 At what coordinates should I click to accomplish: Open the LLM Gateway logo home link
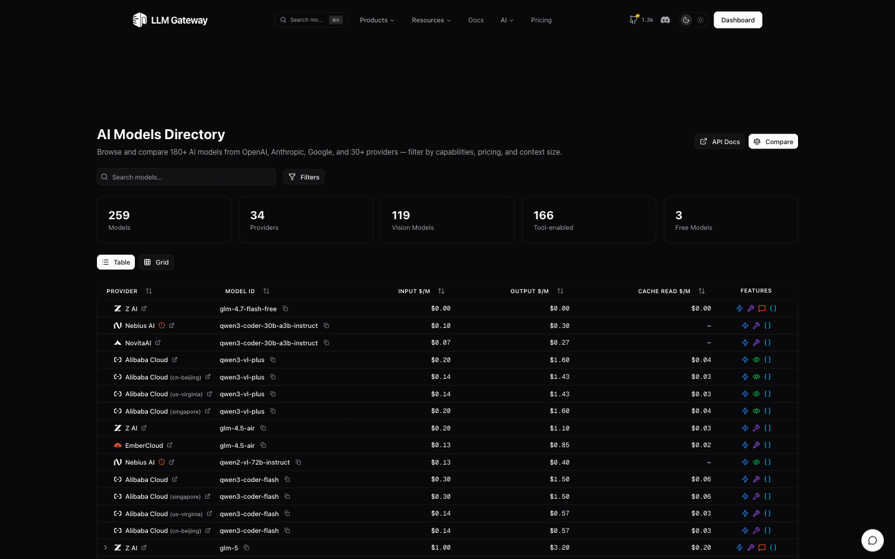(170, 20)
